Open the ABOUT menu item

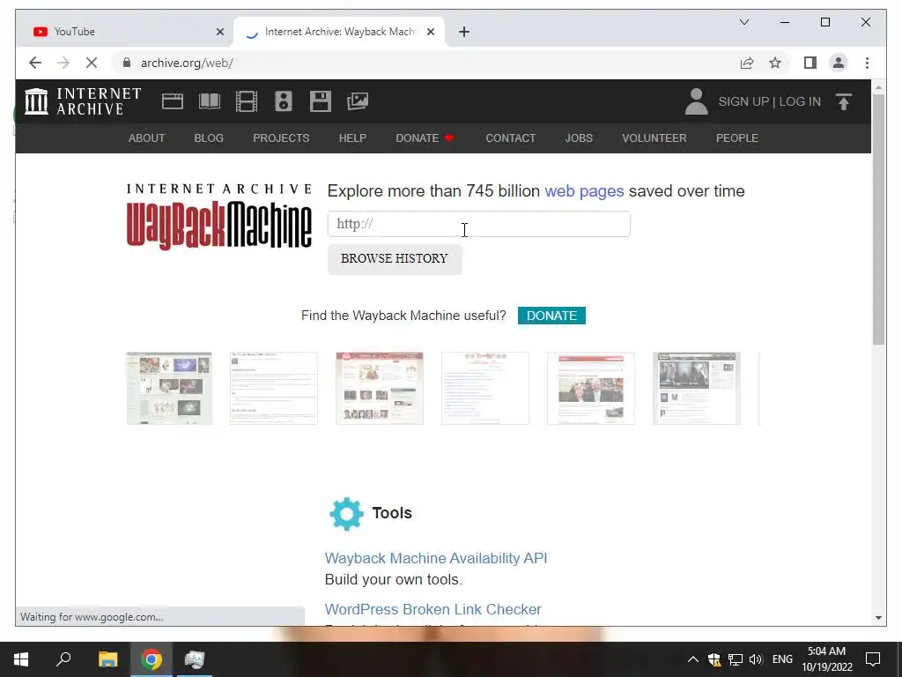pos(147,138)
